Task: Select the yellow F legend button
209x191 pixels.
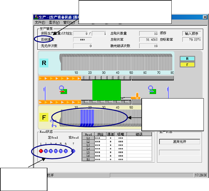Action: tap(187, 65)
